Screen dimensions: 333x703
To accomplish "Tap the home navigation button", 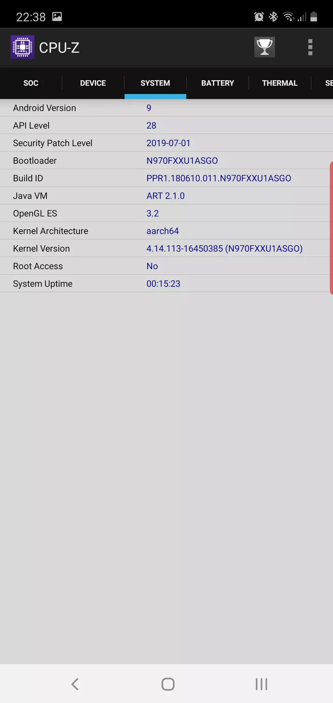I will (x=168, y=684).
